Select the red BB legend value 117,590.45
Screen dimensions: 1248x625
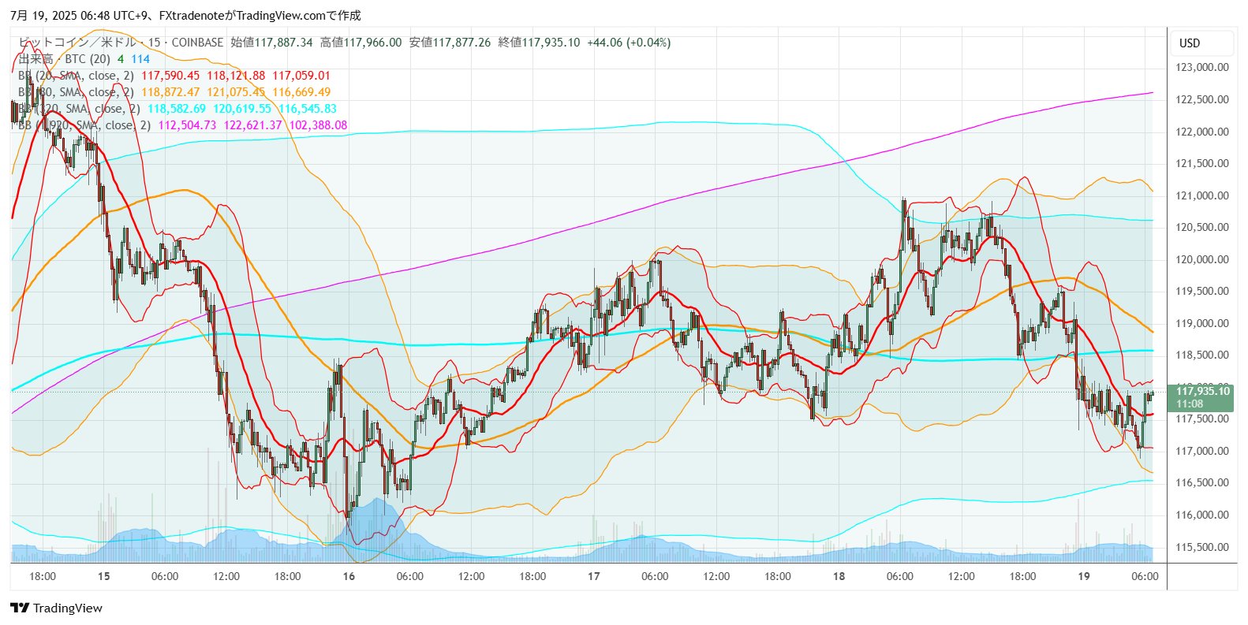[170, 76]
